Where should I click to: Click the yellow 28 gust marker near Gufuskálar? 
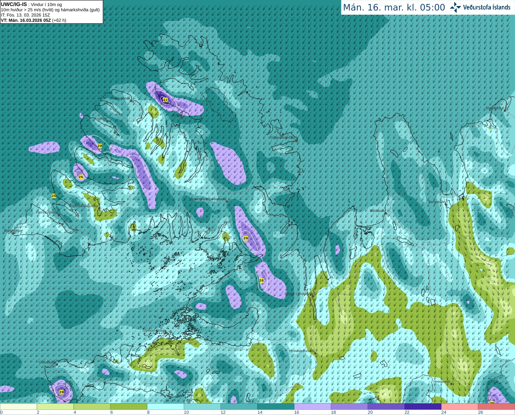(62, 392)
